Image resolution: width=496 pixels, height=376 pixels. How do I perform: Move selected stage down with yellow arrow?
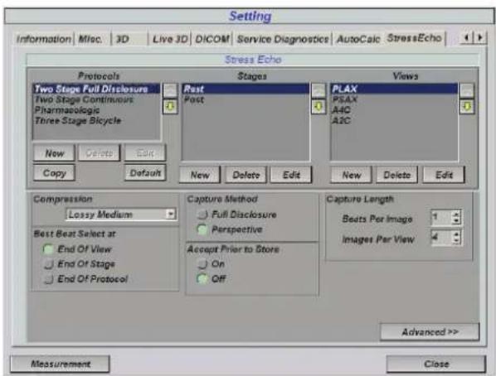coord(319,106)
